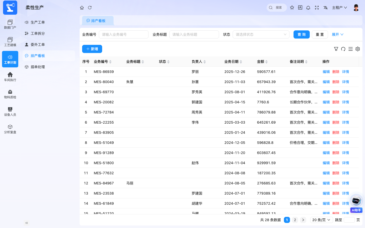Open language translation icon

coord(325,8)
